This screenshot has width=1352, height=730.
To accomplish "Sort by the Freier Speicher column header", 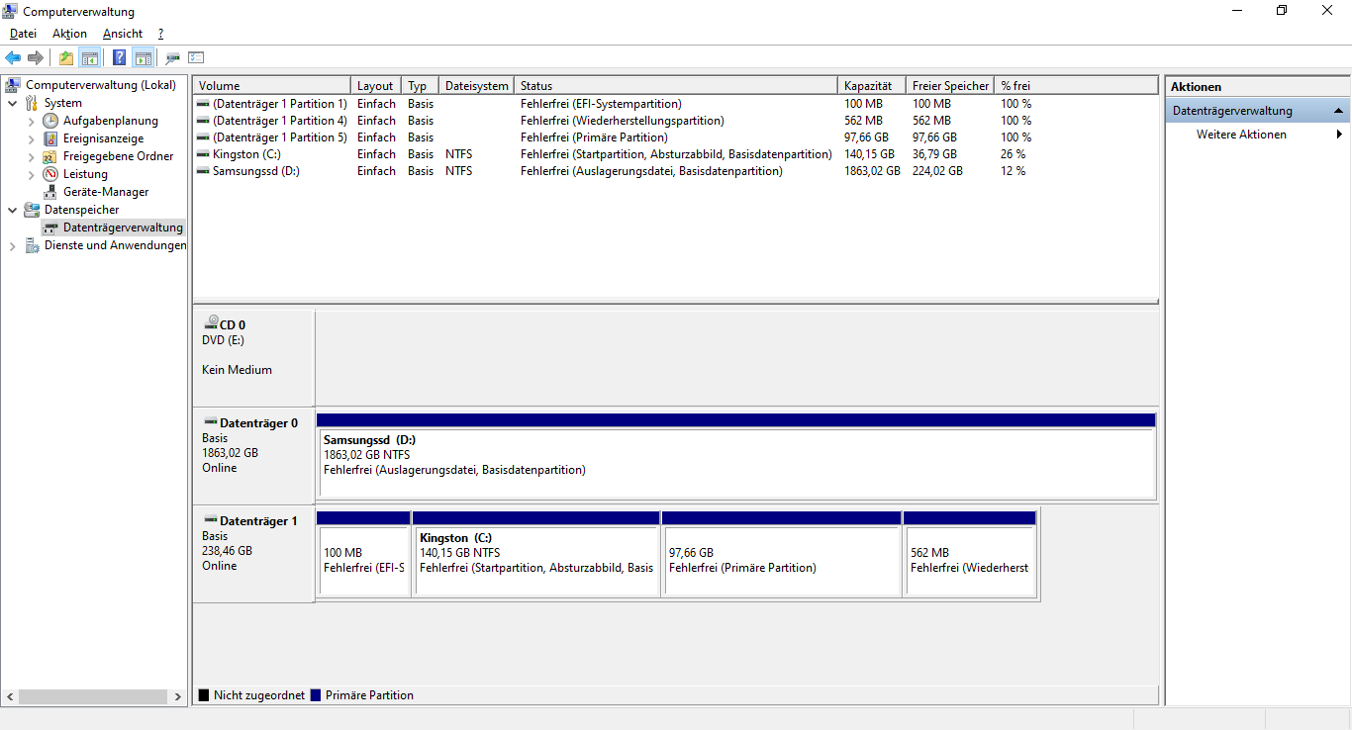I will [x=950, y=86].
